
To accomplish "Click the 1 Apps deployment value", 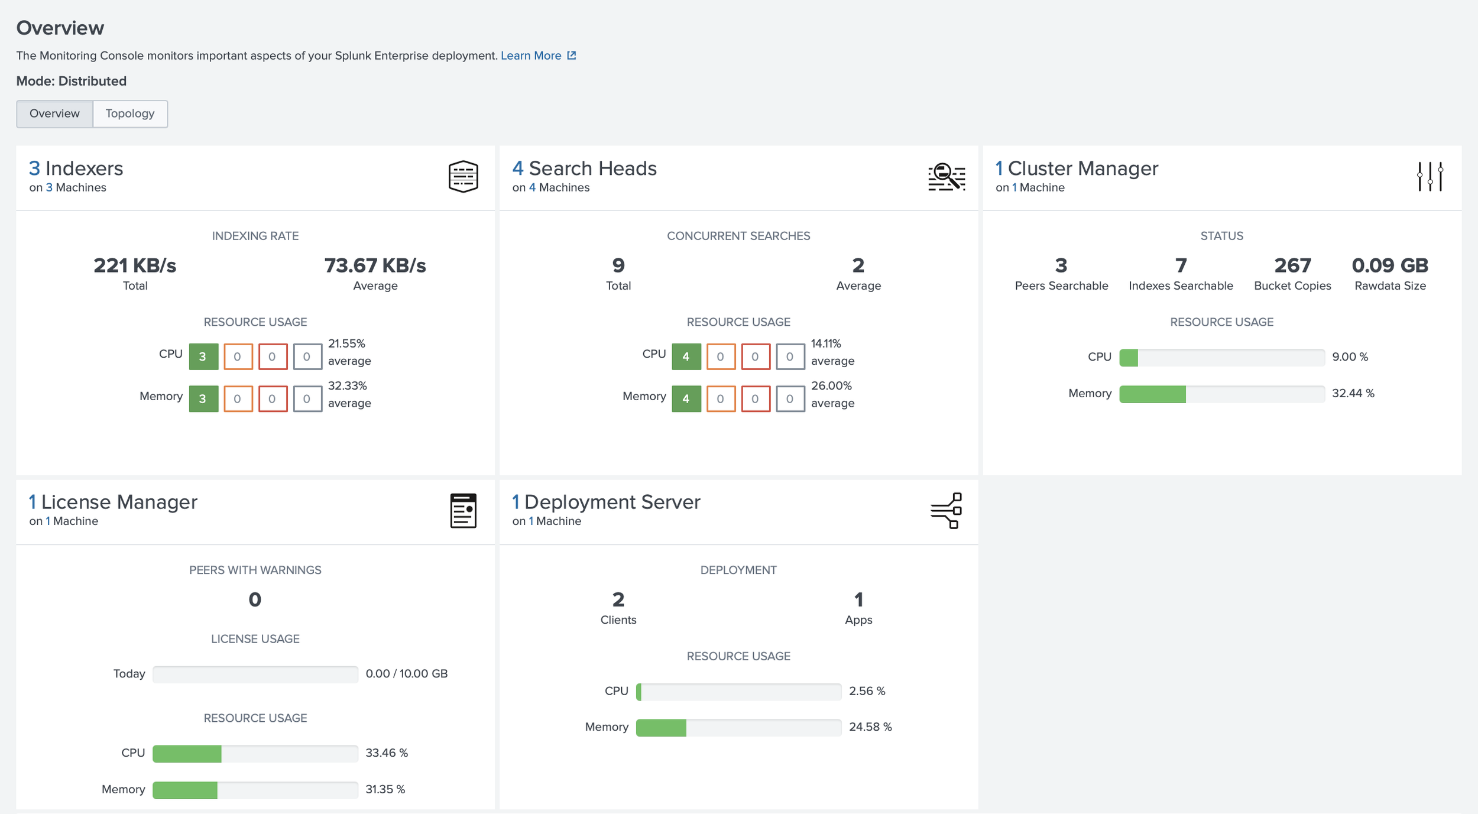I will pyautogui.click(x=858, y=599).
